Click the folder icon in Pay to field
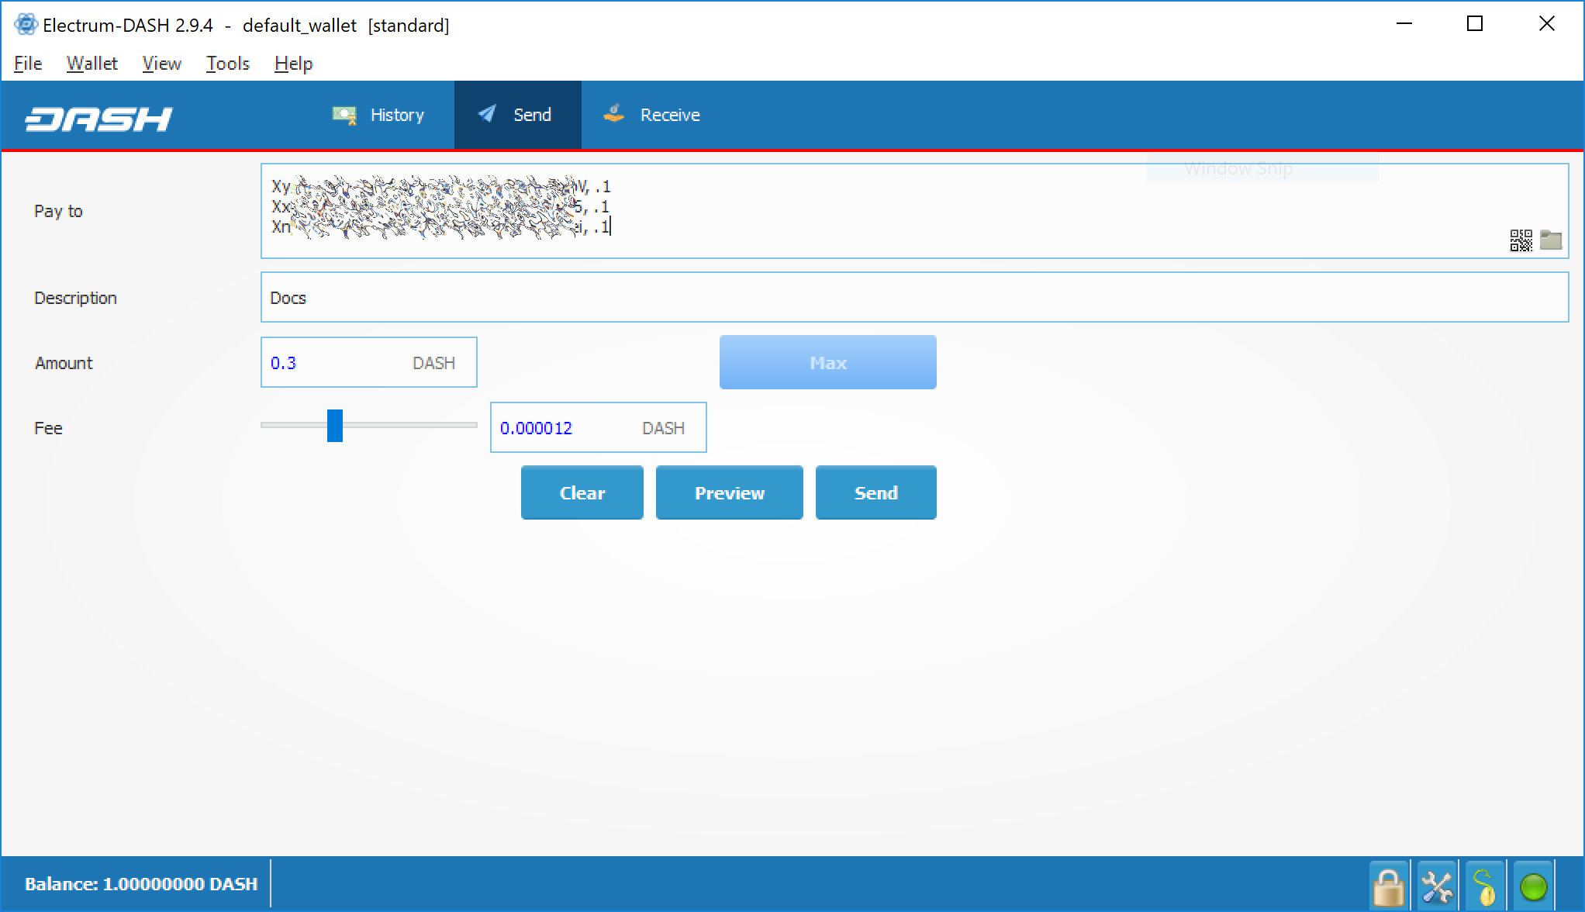Image resolution: width=1585 pixels, height=912 pixels. coord(1551,240)
